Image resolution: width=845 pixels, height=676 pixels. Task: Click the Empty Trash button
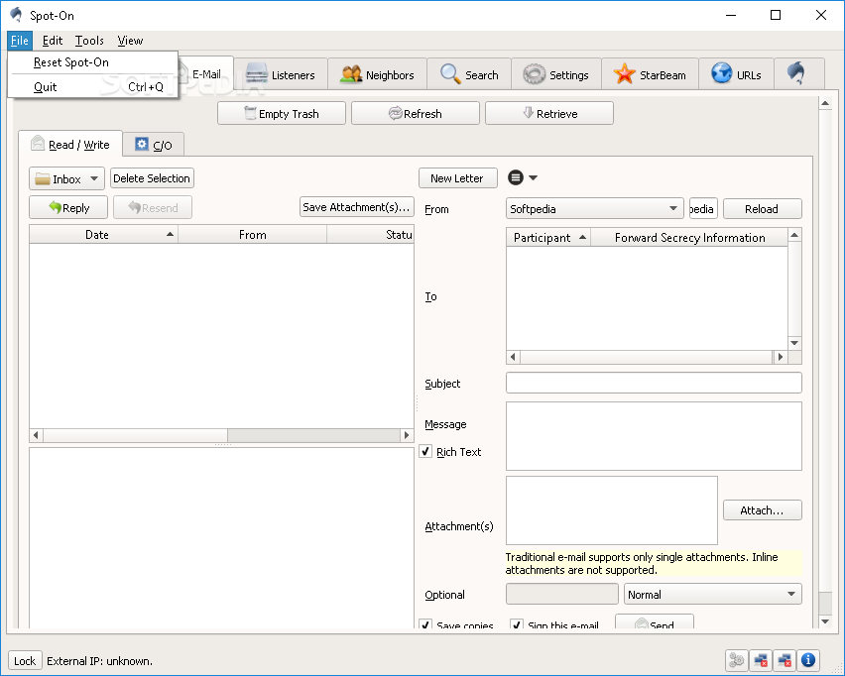click(282, 113)
